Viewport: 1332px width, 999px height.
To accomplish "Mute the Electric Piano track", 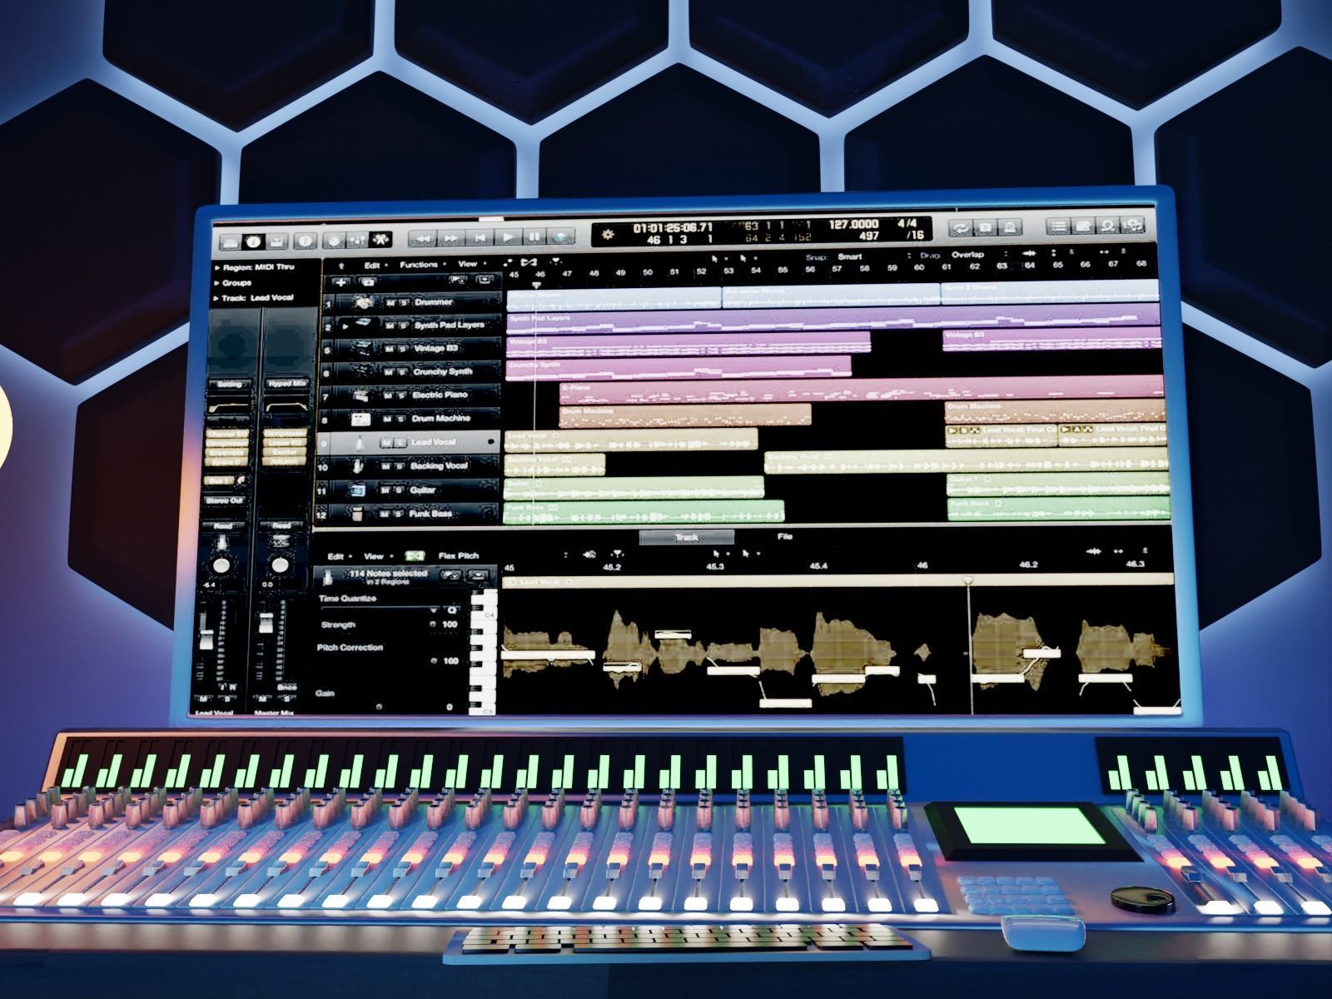I will (x=388, y=396).
